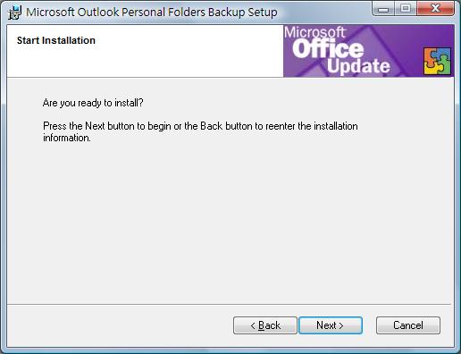Click the Start Installation heading
This screenshot has width=461, height=354.
click(56, 40)
